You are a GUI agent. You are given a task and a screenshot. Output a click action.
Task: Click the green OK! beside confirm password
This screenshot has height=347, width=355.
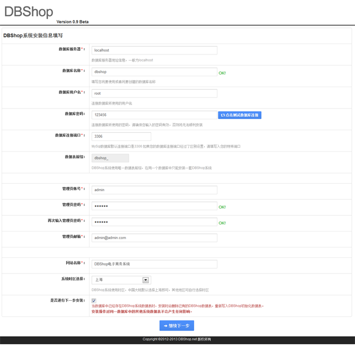click(222, 223)
